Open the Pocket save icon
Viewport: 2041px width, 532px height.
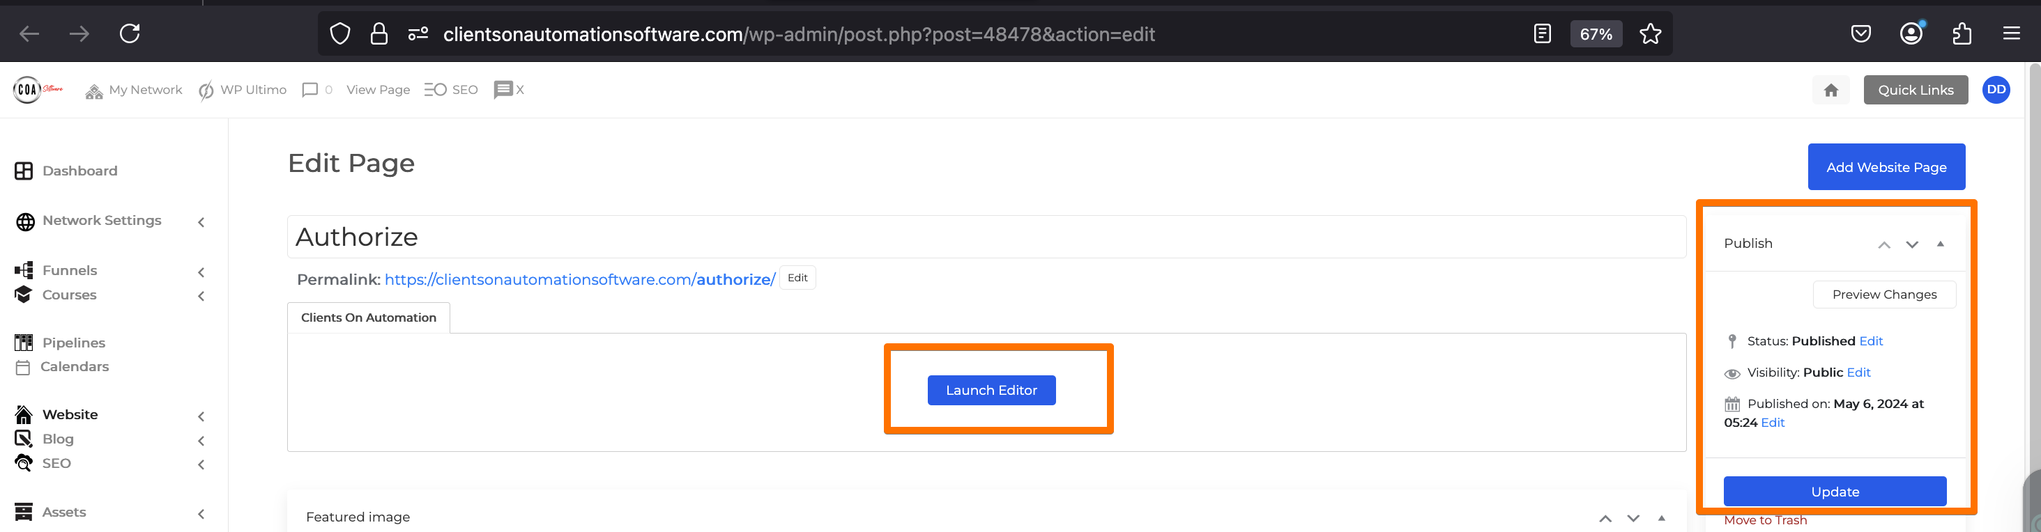coord(1861,34)
